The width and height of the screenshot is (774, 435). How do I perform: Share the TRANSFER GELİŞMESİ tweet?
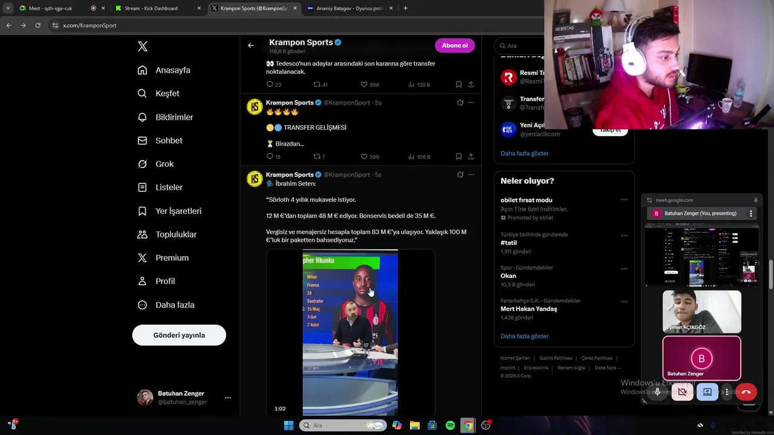pos(471,156)
